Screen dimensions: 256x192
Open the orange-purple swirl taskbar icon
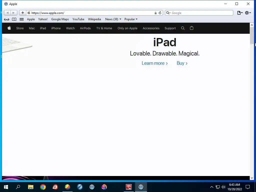104,187
